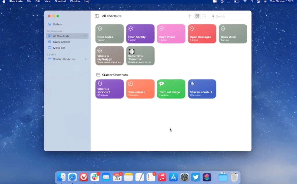This screenshot has height=184, width=297.
Task: Open System Preferences from the Dock
Action: (x=184, y=177)
